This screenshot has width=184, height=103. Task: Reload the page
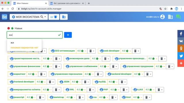[x=13, y=9]
